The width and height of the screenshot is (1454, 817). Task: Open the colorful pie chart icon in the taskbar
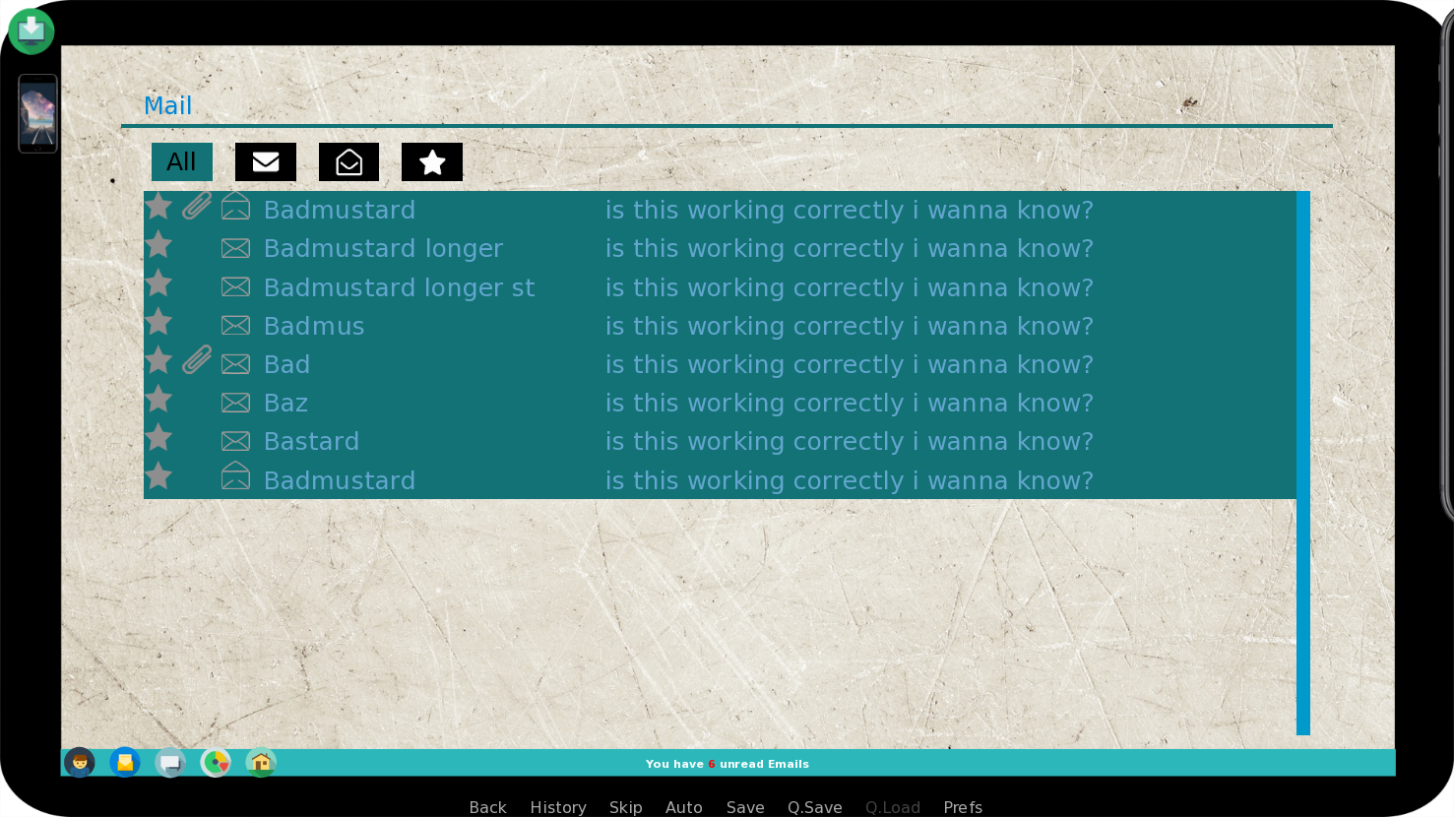pyautogui.click(x=216, y=763)
